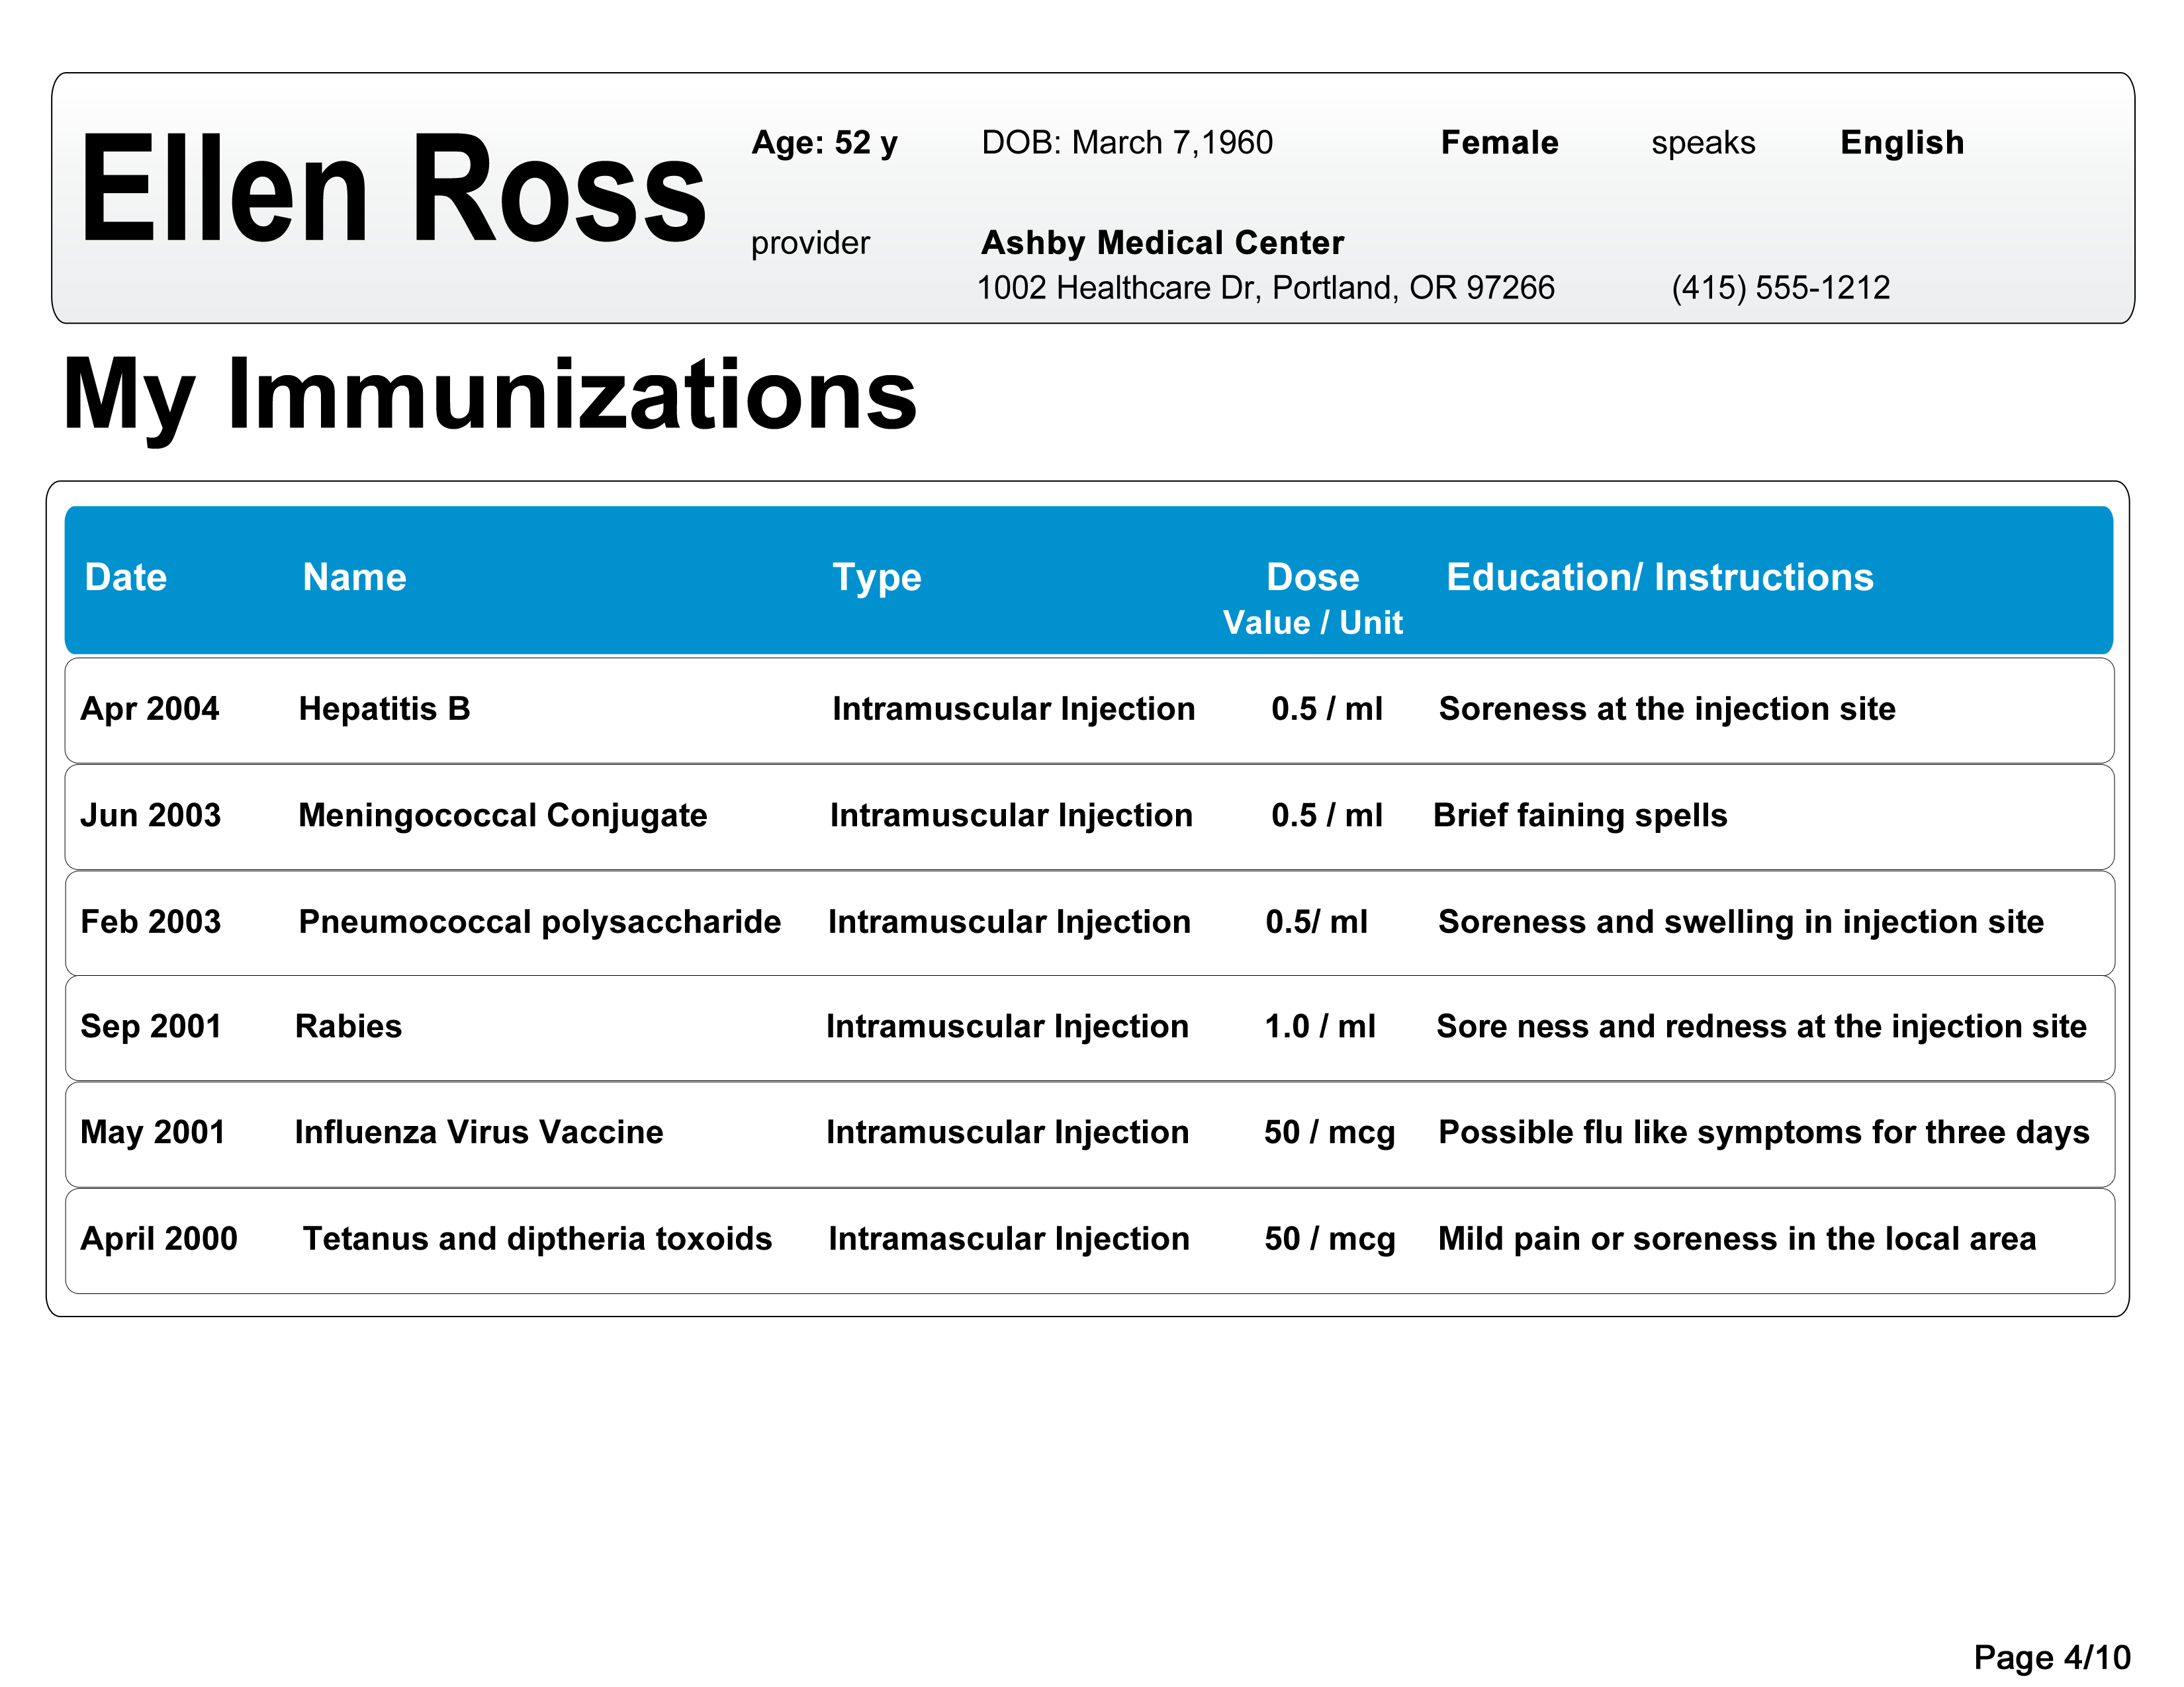The image size is (2184, 1687).
Task: Click the Dose Value / Unit header
Action: (1312, 597)
